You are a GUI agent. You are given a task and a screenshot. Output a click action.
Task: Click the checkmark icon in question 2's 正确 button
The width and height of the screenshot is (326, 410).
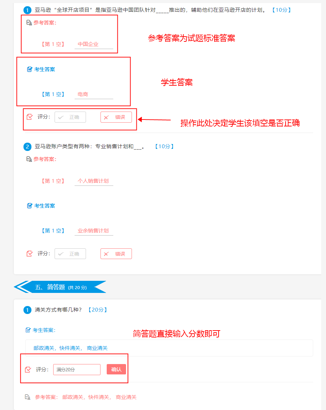(x=61, y=254)
